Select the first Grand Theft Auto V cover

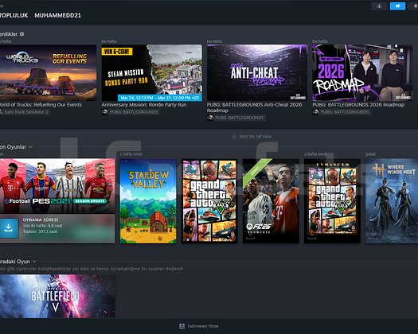(x=209, y=201)
